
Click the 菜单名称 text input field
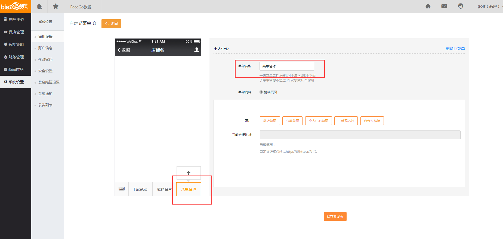click(287, 66)
